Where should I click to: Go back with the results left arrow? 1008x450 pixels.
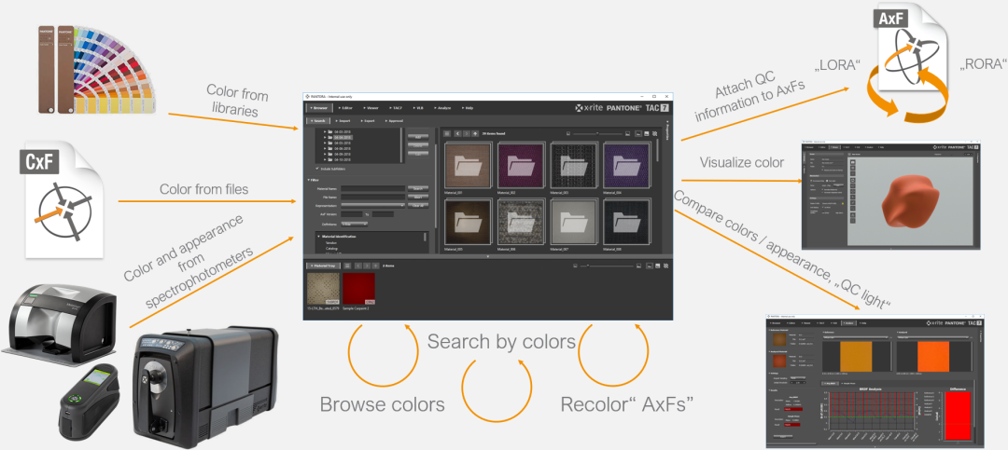pyautogui.click(x=456, y=133)
